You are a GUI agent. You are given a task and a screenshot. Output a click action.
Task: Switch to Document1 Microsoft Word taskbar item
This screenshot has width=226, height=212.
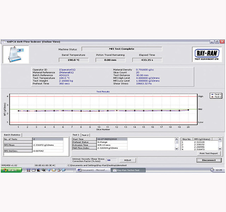point(93,170)
